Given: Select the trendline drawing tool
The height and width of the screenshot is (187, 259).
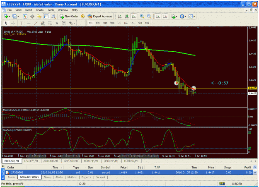Looking at the screenshot, I should tap(36, 23).
